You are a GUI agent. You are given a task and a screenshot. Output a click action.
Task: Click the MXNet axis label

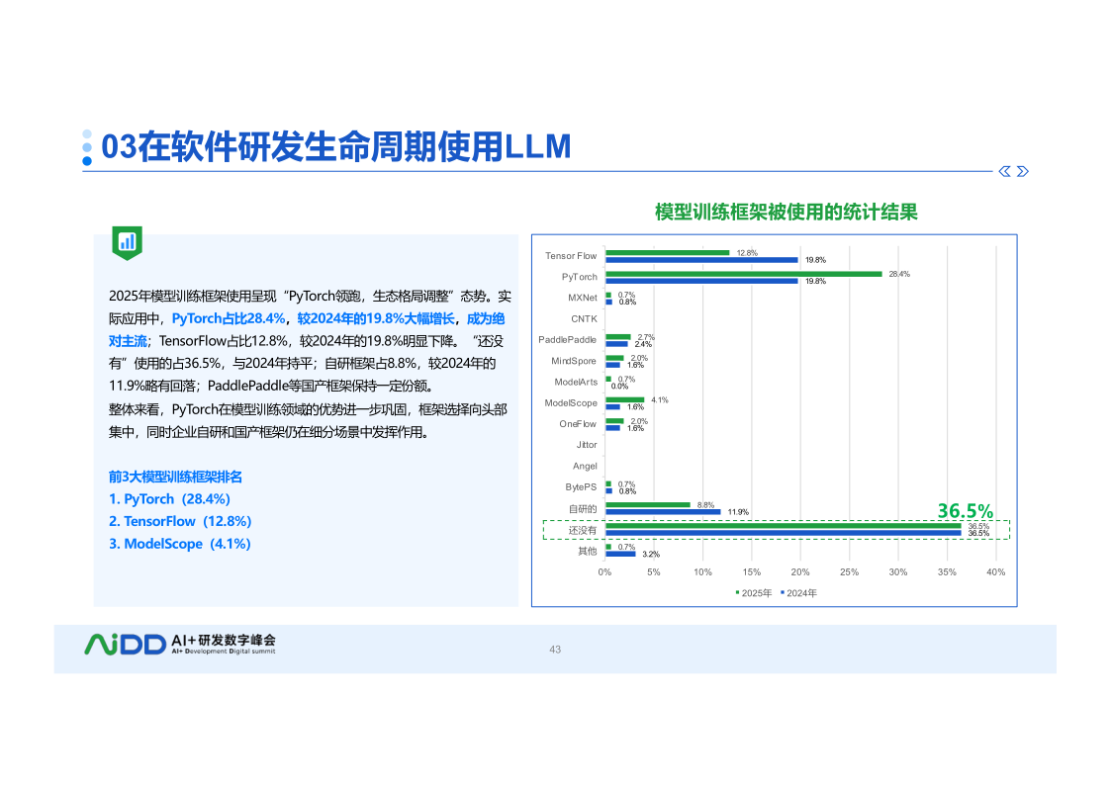[x=583, y=298]
